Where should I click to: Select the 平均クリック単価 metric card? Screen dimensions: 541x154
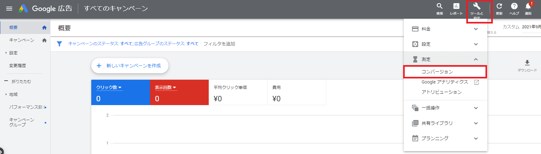point(238,92)
